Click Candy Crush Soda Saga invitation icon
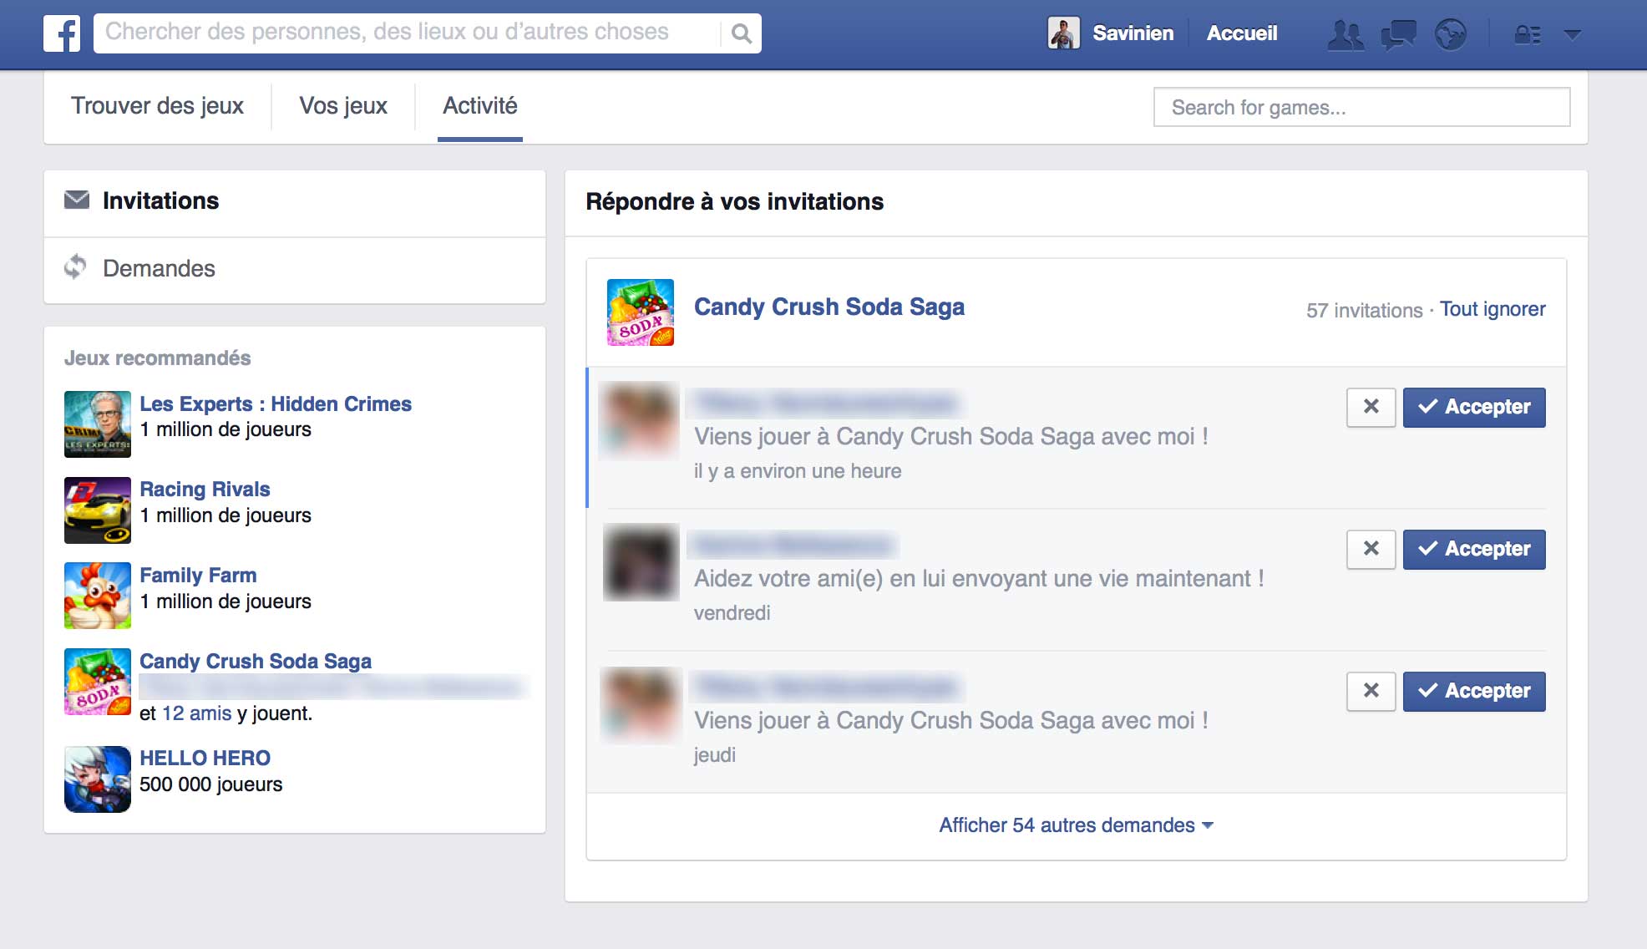Screen dimensions: 1647x949 pos(641,312)
